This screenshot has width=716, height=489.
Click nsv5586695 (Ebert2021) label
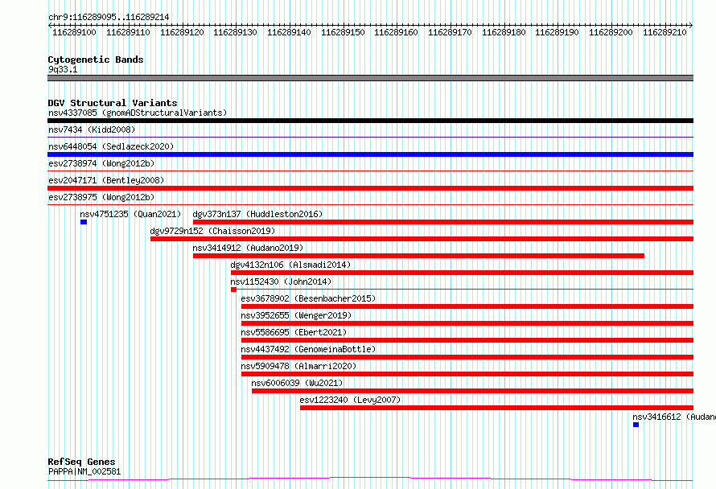coord(294,332)
